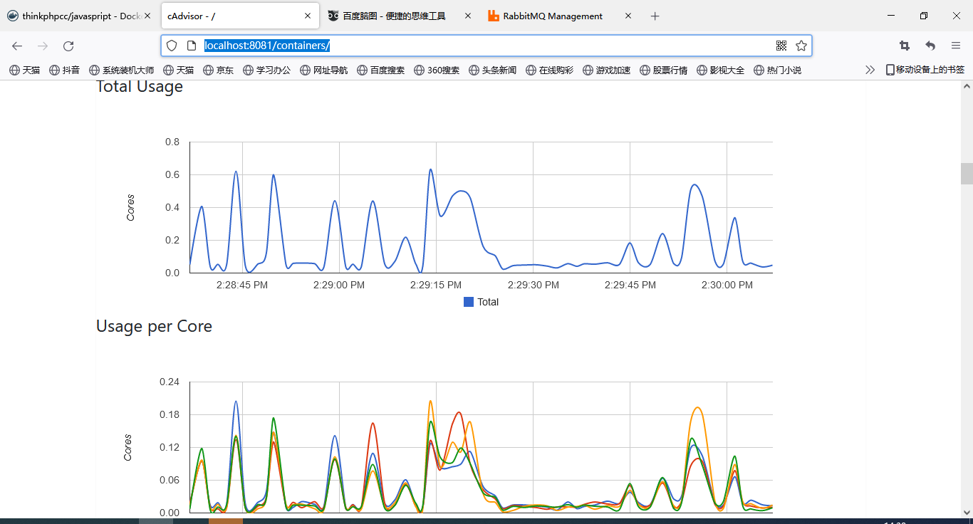
Task: Minimize the browser window
Action: [x=891, y=16]
